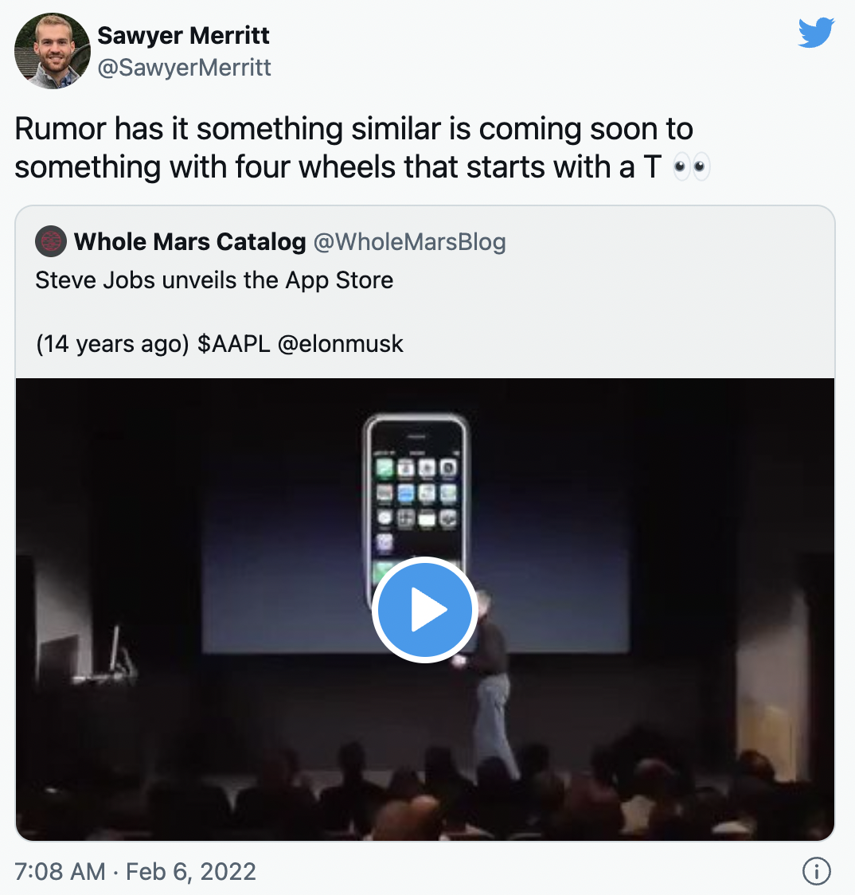The image size is (855, 895).
Task: Click the eyes emoji in the tweet
Action: pyautogui.click(x=691, y=168)
